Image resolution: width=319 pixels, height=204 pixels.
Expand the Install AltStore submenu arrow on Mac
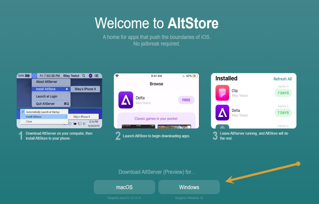[67, 89]
